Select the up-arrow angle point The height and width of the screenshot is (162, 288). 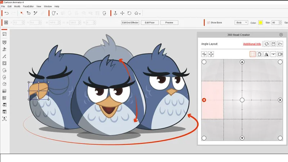(x=242, y=62)
